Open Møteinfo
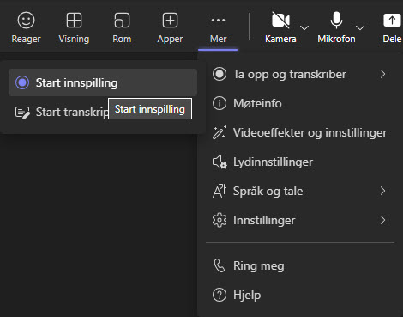403x317 pixels. pos(300,103)
